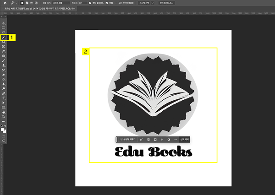Screen dimensions: 275x195
Task: Toggle the Anti-alias checkbox
Action: (90, 3)
